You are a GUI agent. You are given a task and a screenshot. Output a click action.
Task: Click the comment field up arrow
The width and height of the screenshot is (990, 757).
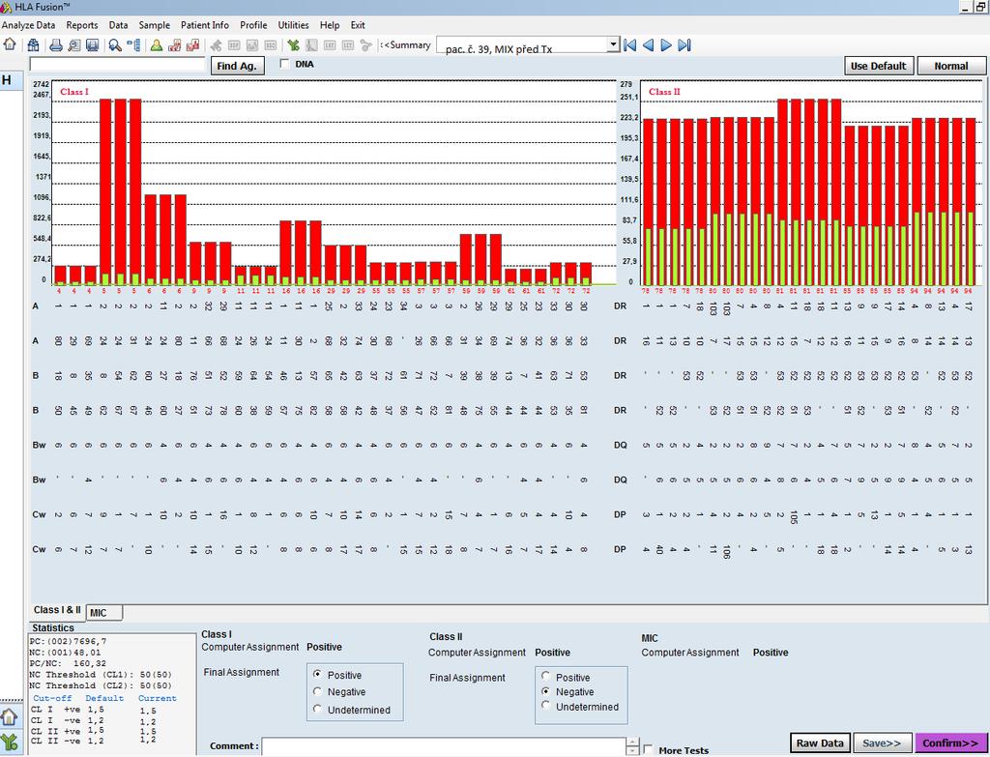(x=632, y=742)
